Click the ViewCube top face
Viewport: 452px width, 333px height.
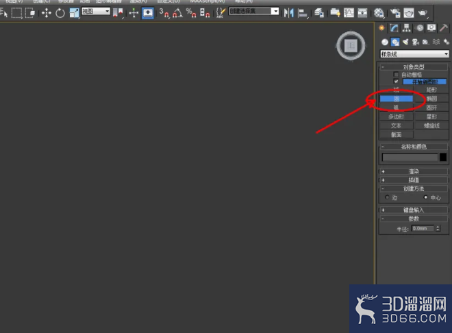tap(351, 45)
